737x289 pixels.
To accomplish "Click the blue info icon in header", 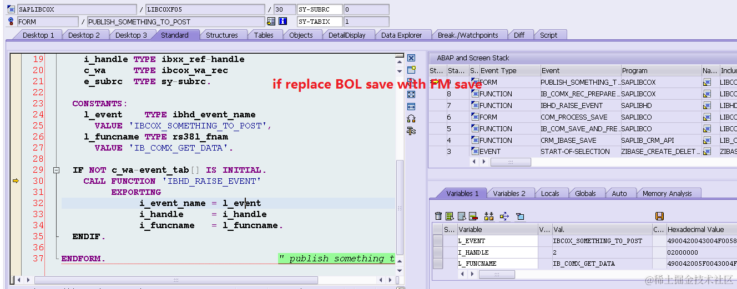I will pos(283,22).
